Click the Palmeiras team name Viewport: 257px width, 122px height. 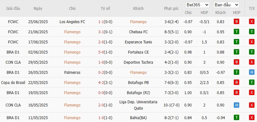[72, 73]
